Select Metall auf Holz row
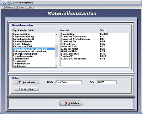The image size is (142, 114). coord(95,51)
